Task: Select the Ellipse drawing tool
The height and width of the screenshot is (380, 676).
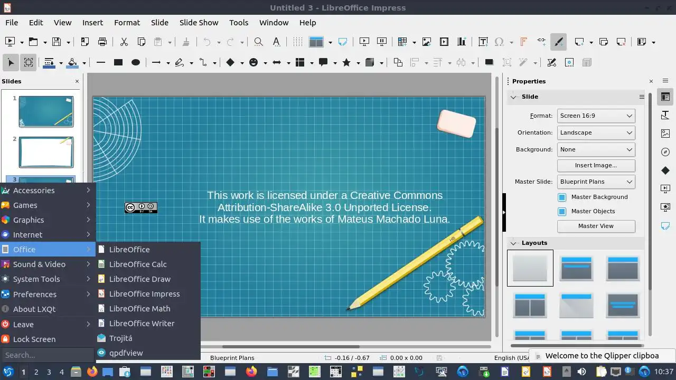Action: [136, 62]
